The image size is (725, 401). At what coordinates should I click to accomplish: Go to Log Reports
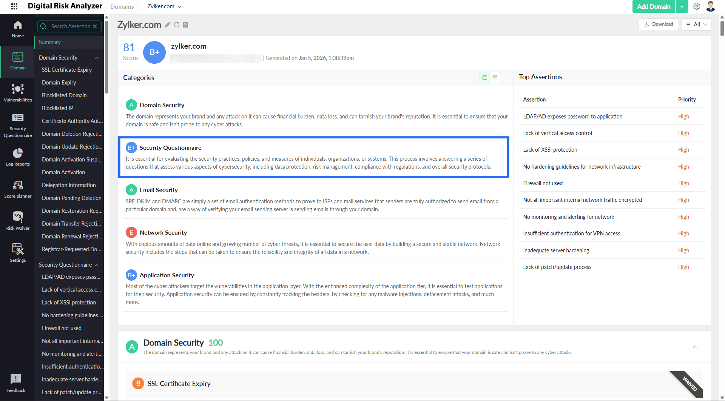(x=18, y=157)
